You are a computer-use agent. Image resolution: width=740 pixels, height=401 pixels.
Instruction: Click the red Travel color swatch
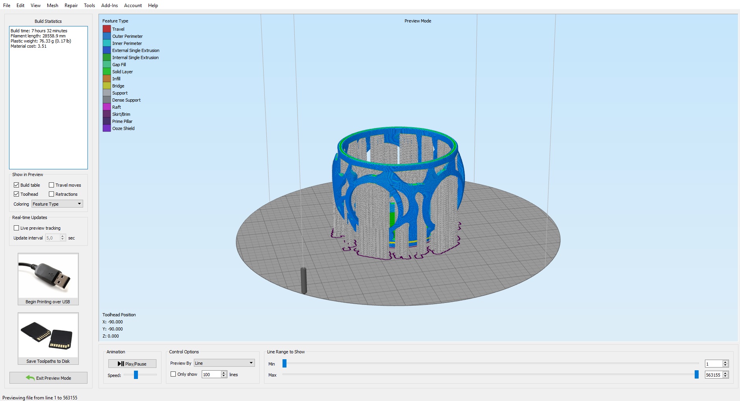tap(107, 29)
